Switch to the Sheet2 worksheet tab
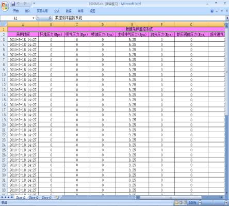This screenshot has width=229, height=206. [34, 197]
